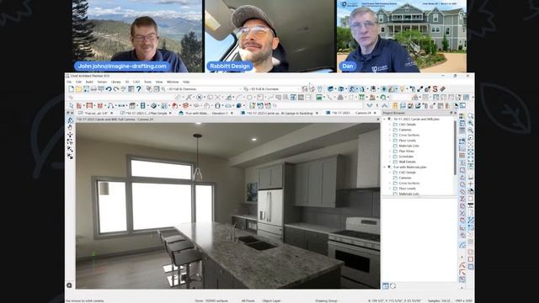
Task: Select the first Cameras folder
Action: 405,130
